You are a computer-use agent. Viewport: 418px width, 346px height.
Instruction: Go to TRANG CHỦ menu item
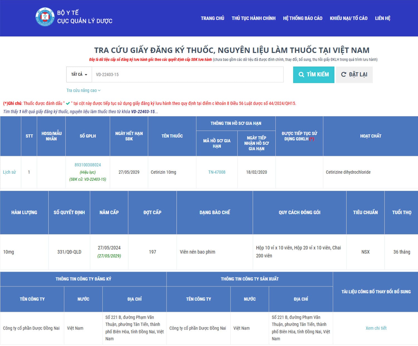point(213,18)
